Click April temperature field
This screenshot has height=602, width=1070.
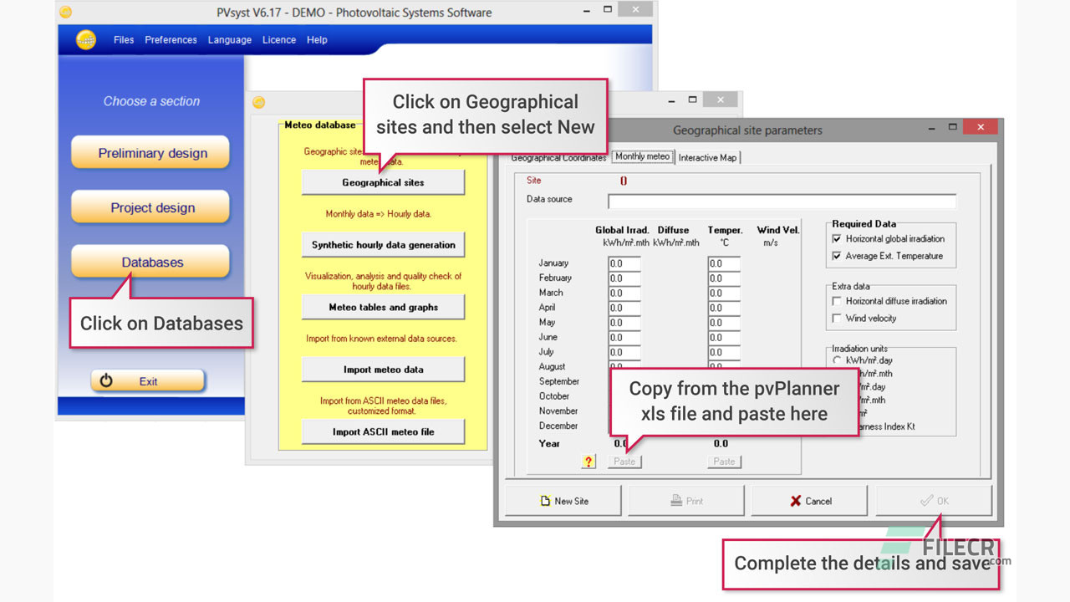tap(724, 308)
